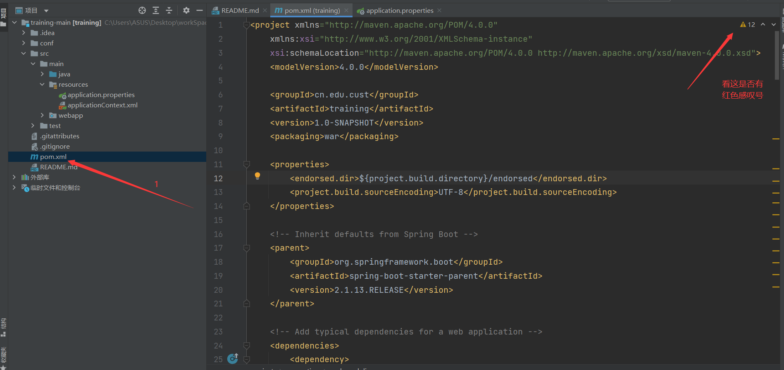Expand the 外部库 external libraries node
Viewport: 784px width, 370px height.
point(14,177)
